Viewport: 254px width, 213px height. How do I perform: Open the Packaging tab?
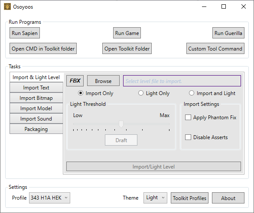[x=36, y=129]
